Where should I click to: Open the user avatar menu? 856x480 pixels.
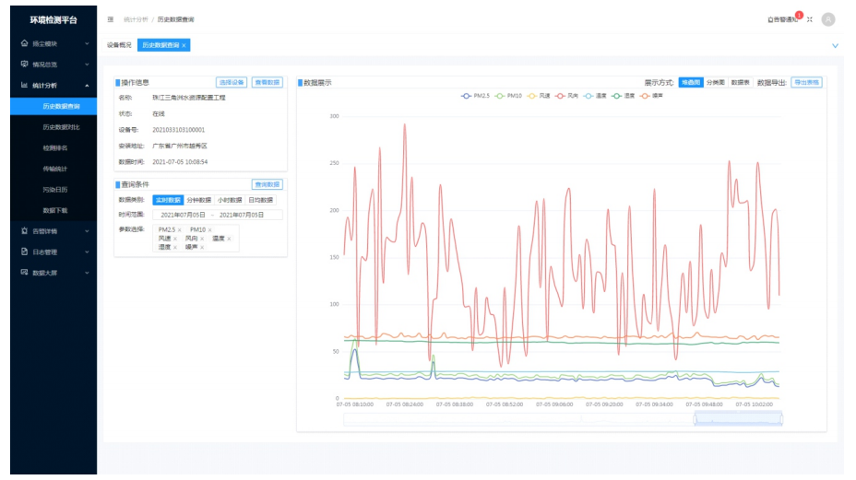827,19
